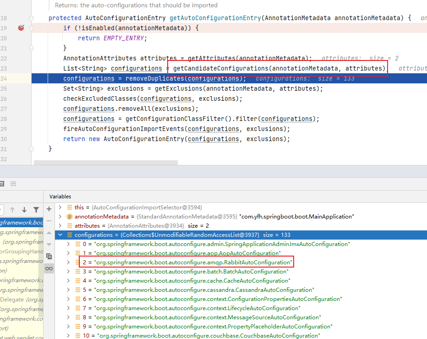Viewport: 427px width, 339px height.
Task: Select element 6 ConfigurationPropertiesAutoConfiguration
Action: [241, 299]
